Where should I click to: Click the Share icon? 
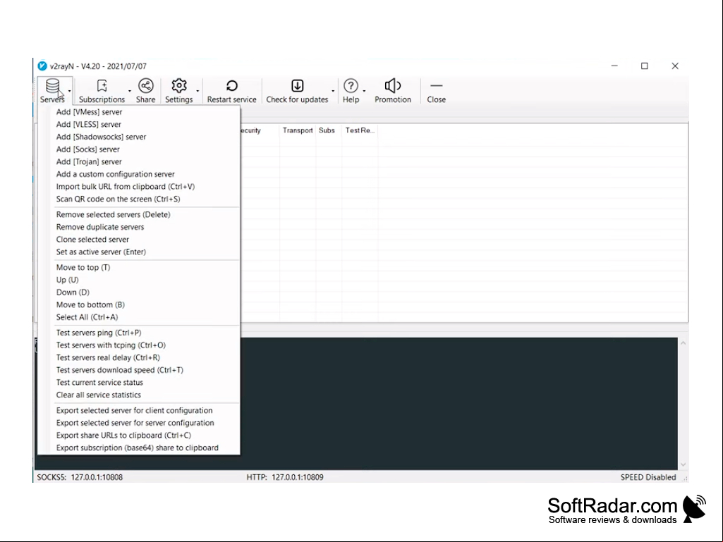(146, 86)
